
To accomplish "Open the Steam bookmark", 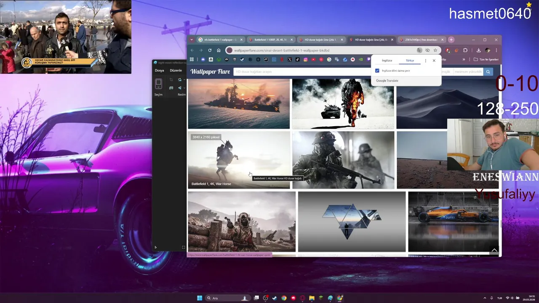I will 242,59.
